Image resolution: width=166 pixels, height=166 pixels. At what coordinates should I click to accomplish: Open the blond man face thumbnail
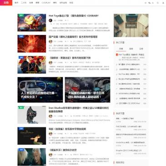[32, 157]
